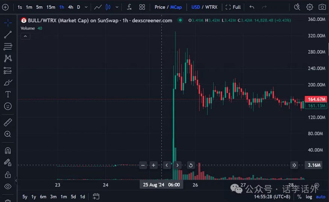Activate the zoom in magnifier tool
Viewport: 329px width, 202px height.
pos(8,134)
